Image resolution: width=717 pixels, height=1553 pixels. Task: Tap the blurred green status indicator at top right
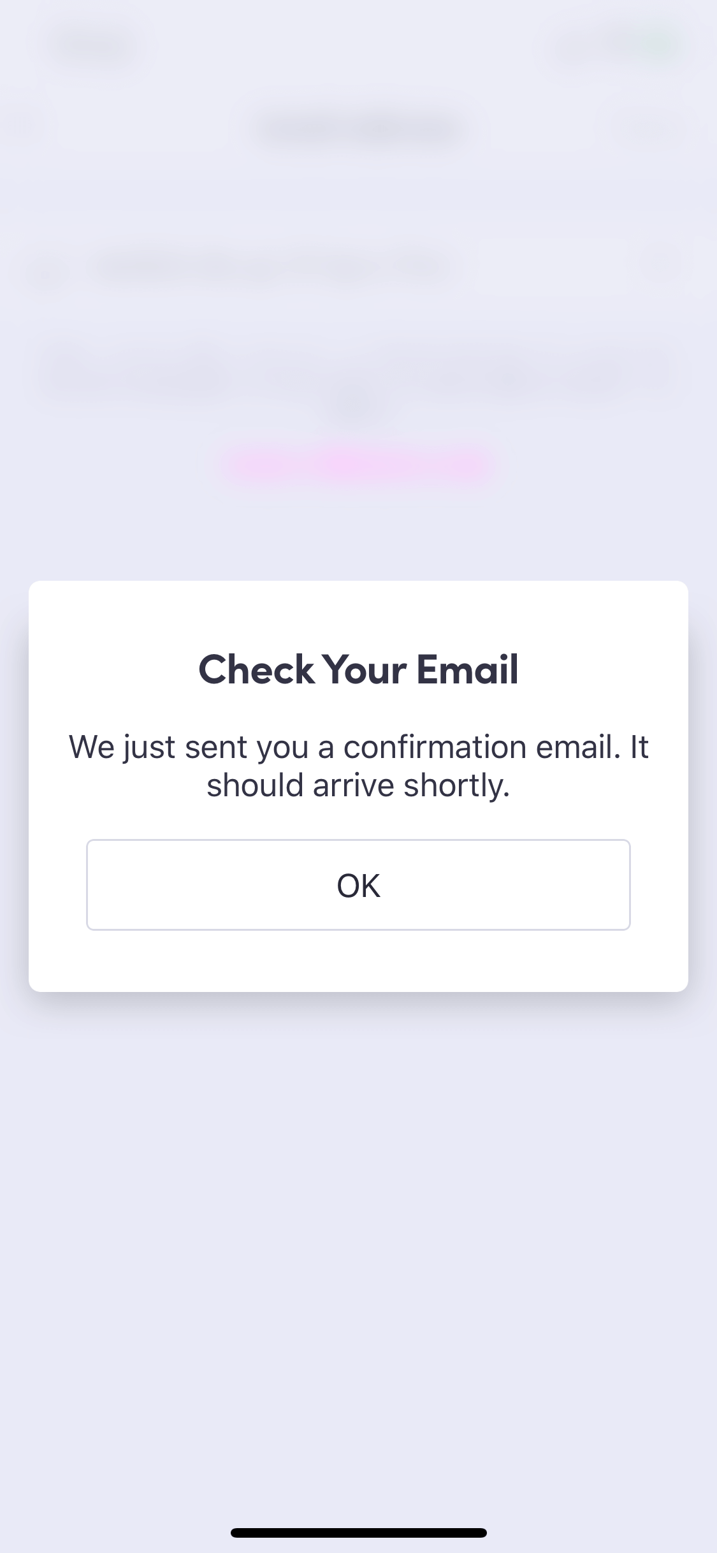658,45
